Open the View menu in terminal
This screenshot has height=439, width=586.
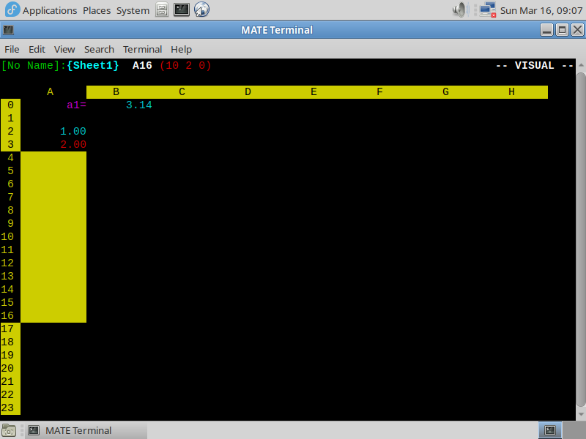(64, 49)
